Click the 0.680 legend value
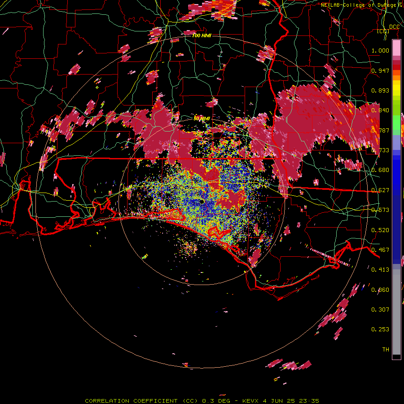Image resolution: width=404 pixels, height=404 pixels. 380,170
